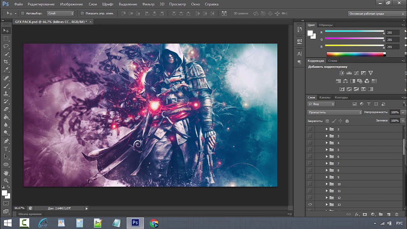Show the group 10 layer
The height and width of the screenshot is (229, 407).
click(310, 184)
